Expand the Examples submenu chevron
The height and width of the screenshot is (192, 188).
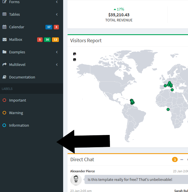[57, 52]
